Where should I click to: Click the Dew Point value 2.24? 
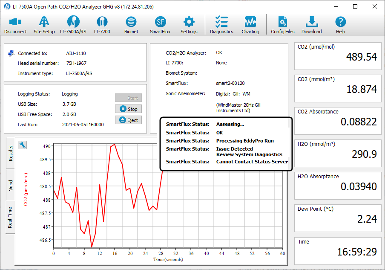coord(367,219)
